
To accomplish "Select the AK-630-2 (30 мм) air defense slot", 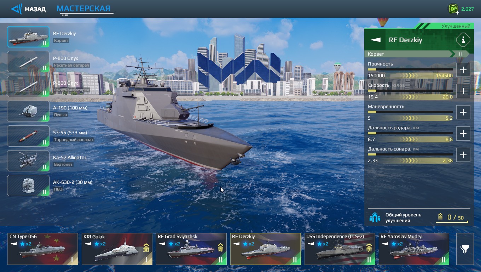I will (28, 186).
